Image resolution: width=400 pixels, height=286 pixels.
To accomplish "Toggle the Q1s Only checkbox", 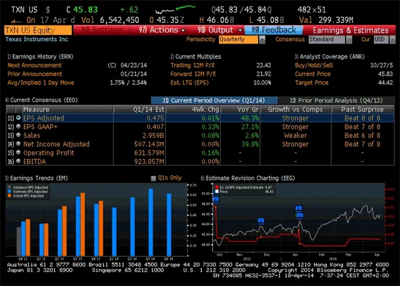I will [153, 178].
